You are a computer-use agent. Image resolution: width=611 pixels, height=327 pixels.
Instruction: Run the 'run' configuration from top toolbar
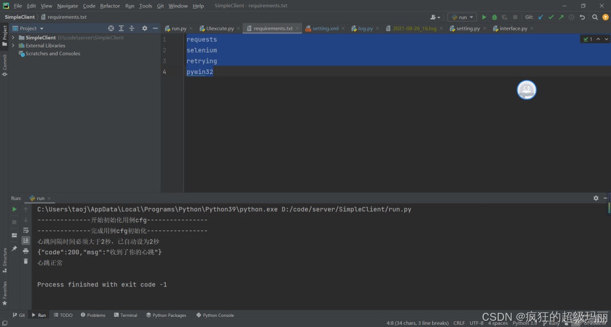pyautogui.click(x=484, y=17)
